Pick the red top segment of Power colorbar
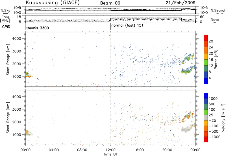226x156 pixels. (206, 38)
